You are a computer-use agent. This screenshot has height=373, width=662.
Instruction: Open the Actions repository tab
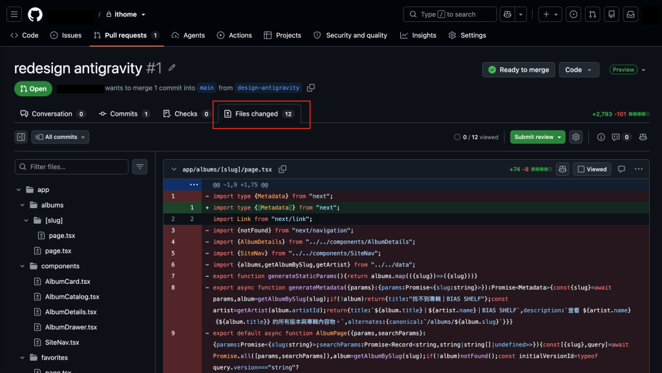pyautogui.click(x=234, y=36)
